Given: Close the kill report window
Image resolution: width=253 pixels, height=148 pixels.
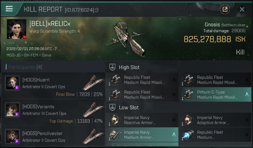Looking at the screenshot, I should coord(242,9).
